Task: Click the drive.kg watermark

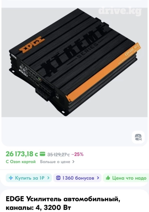Action: point(120,11)
